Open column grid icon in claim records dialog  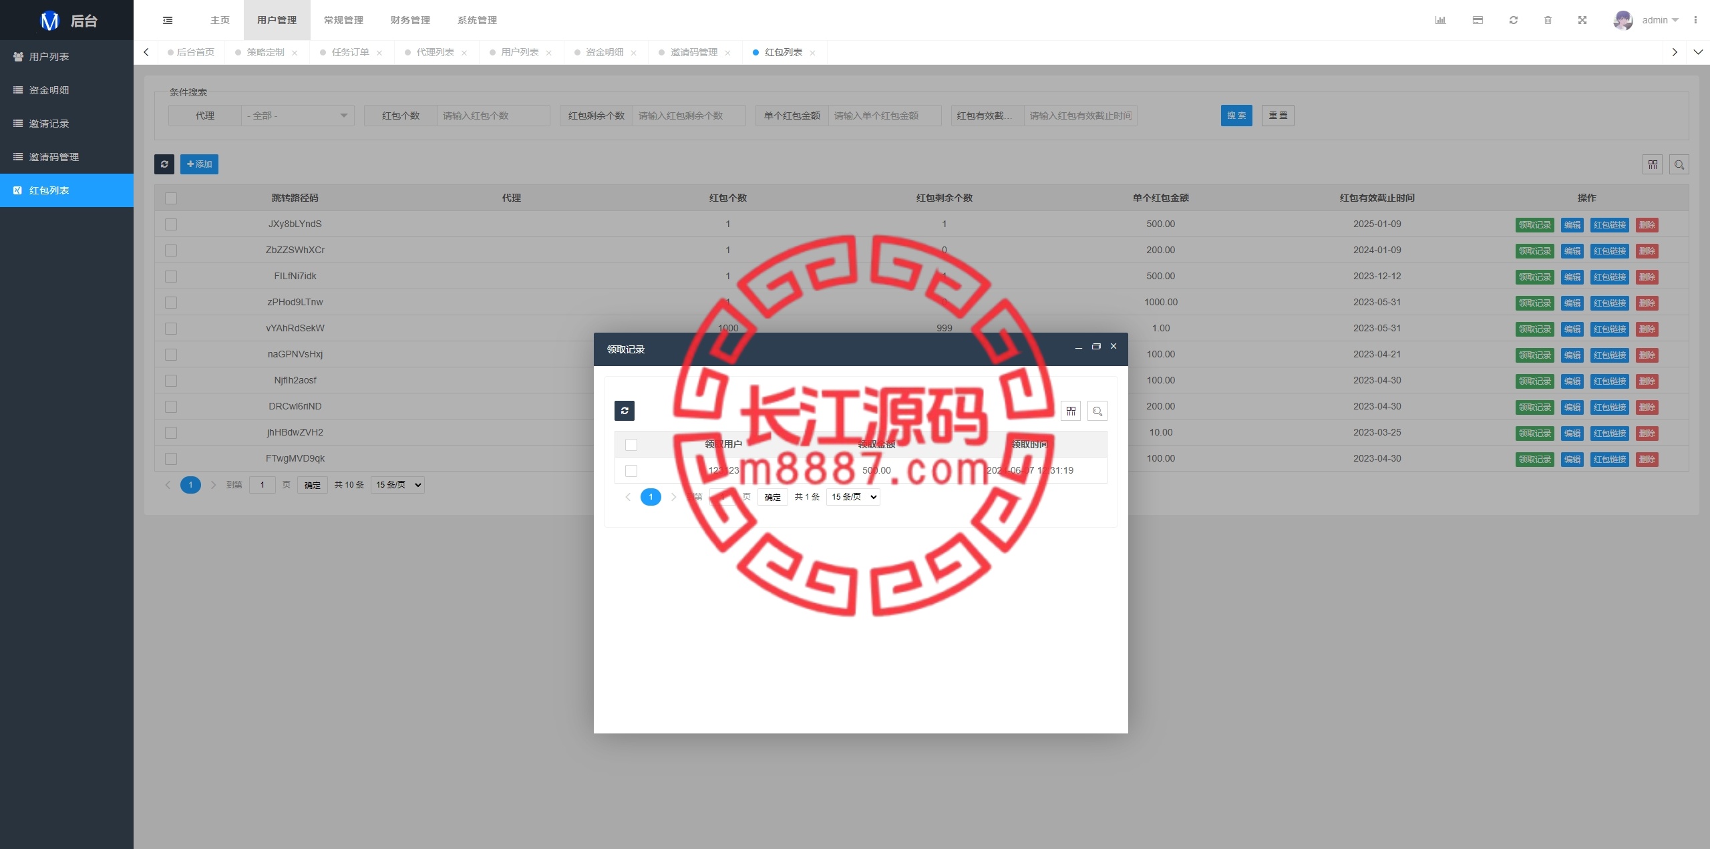[1071, 411]
